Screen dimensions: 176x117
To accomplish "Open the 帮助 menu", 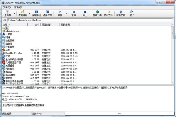I will coord(18,7).
